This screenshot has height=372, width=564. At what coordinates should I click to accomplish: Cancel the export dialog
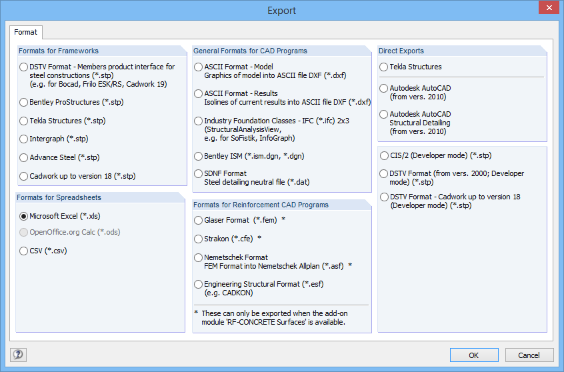tap(529, 355)
